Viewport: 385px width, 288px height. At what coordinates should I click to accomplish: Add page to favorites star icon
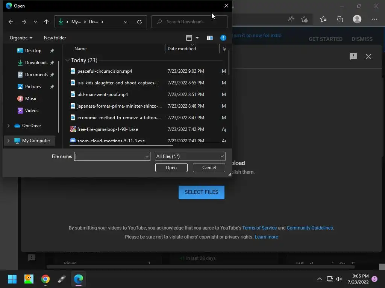click(x=305, y=19)
